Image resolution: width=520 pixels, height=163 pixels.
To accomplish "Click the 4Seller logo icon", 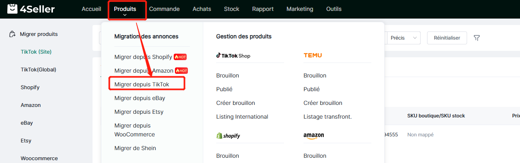I will (x=12, y=9).
